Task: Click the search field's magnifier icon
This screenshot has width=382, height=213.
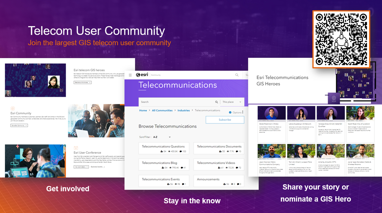Action: [x=216, y=102]
